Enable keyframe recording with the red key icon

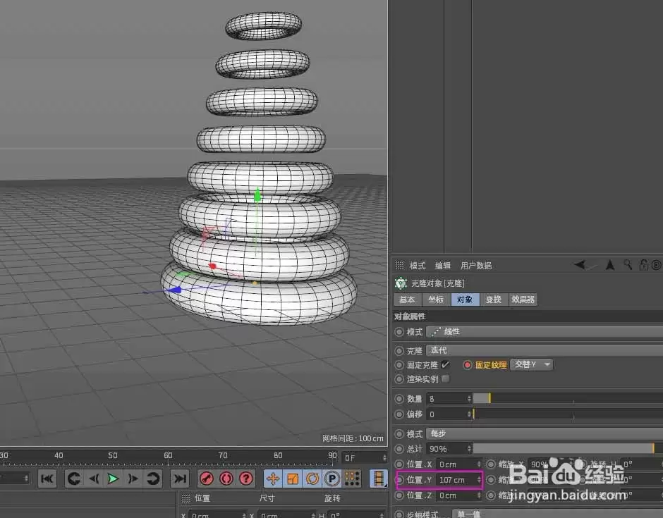point(205,479)
